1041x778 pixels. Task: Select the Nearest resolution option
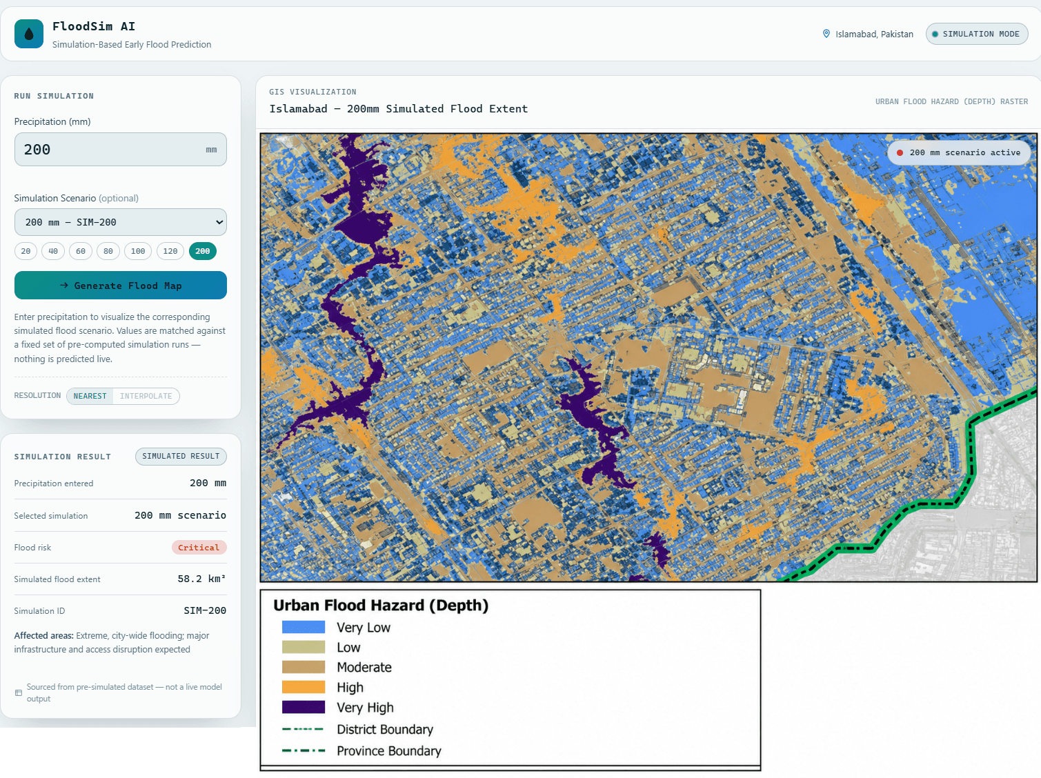(90, 396)
